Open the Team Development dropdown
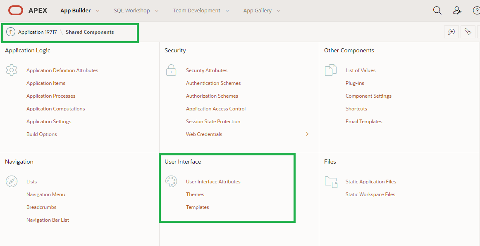480x246 pixels. [x=198, y=10]
